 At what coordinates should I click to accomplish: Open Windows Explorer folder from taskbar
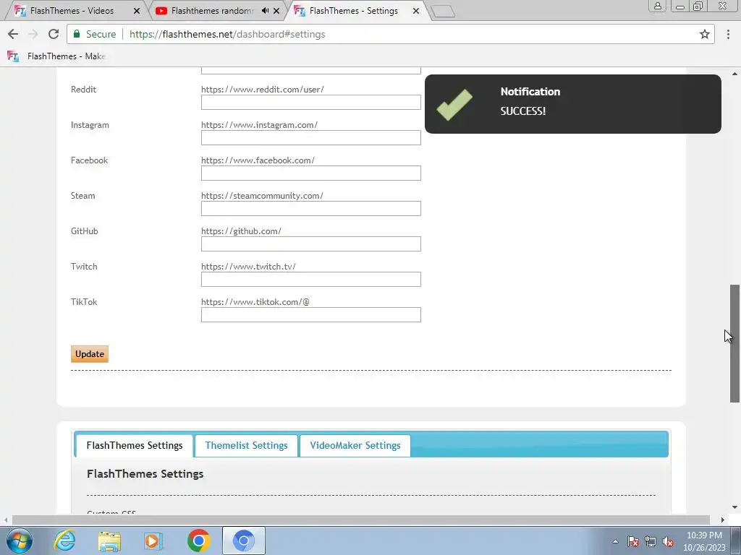[x=109, y=541]
